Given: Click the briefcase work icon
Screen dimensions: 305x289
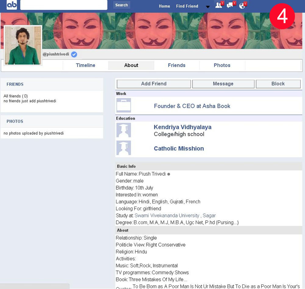Looking at the screenshot, I should [124, 105].
